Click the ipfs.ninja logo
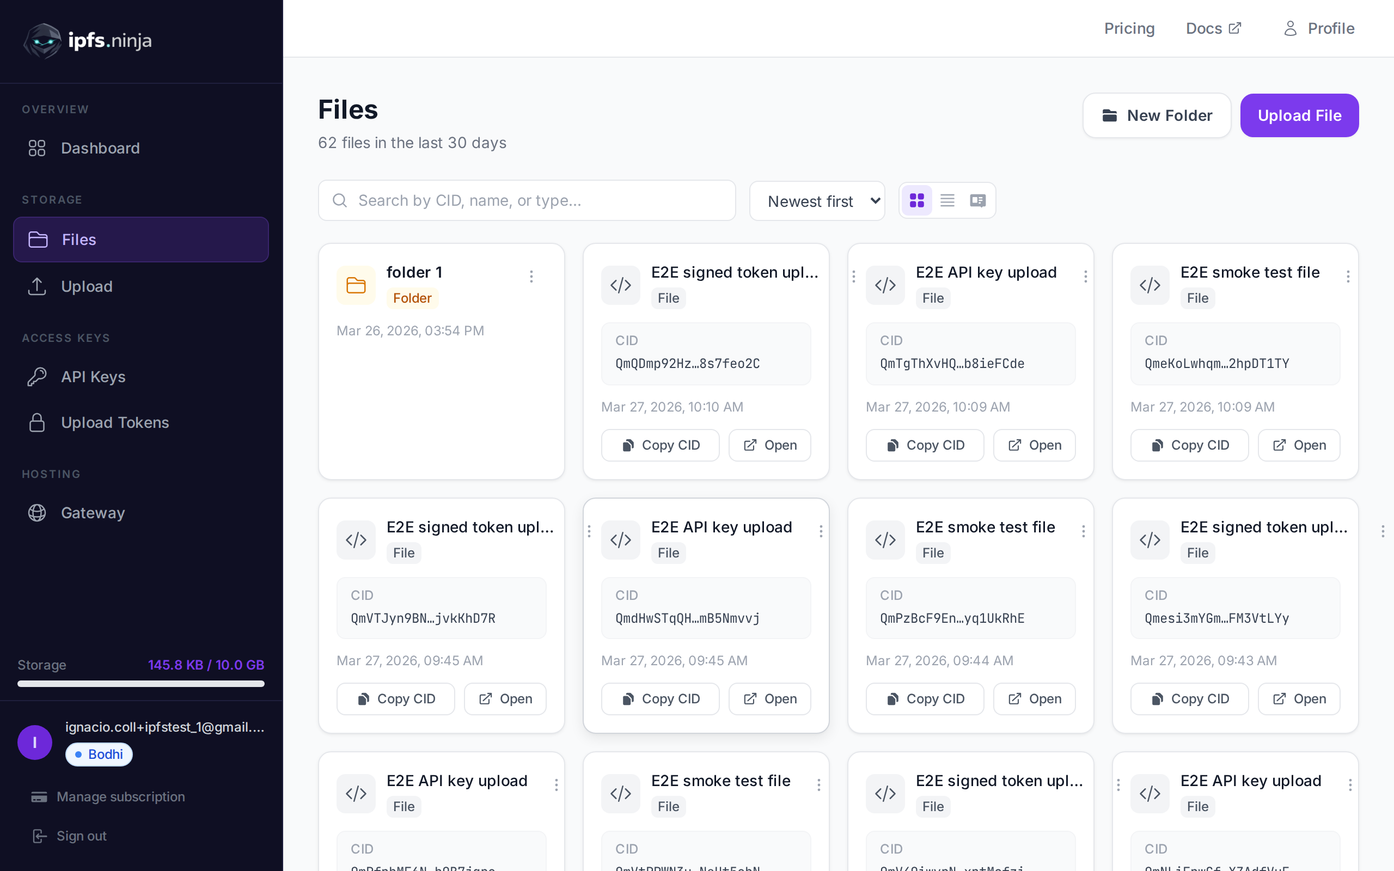This screenshot has width=1394, height=871. tap(87, 40)
